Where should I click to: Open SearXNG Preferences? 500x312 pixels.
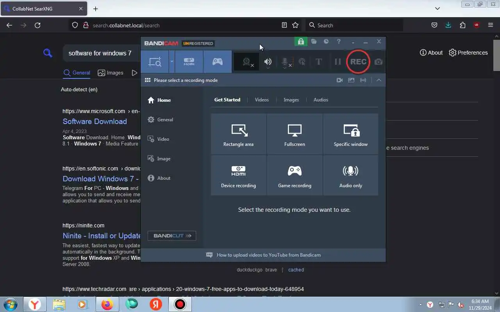pyautogui.click(x=468, y=53)
